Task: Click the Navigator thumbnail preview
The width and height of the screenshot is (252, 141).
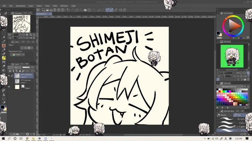Action: click(x=21, y=24)
